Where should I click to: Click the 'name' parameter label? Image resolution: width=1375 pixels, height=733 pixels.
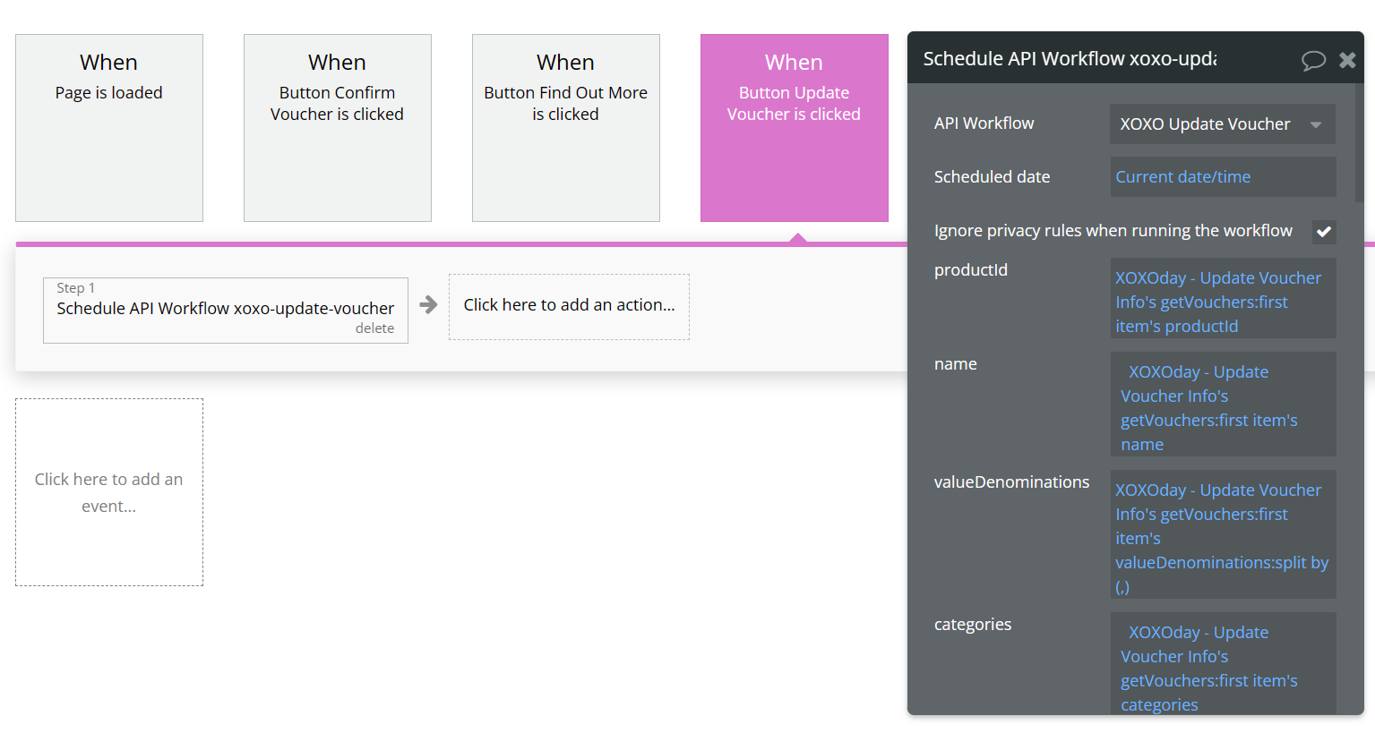pos(956,364)
